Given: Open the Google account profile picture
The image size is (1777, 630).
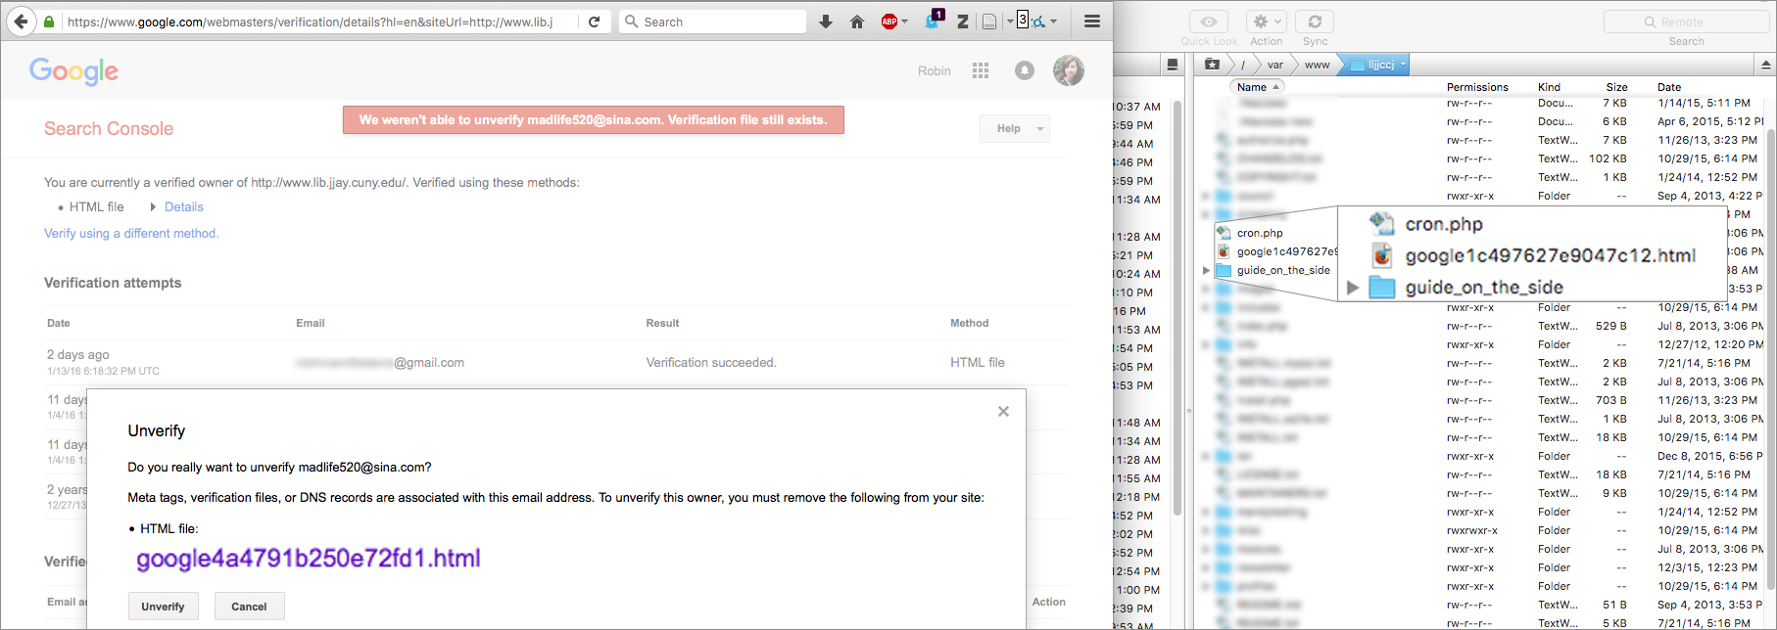Looking at the screenshot, I should click(1068, 70).
